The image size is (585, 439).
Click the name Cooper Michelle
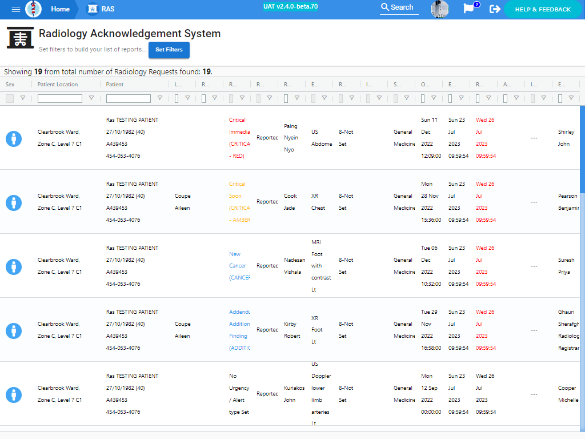(568, 394)
